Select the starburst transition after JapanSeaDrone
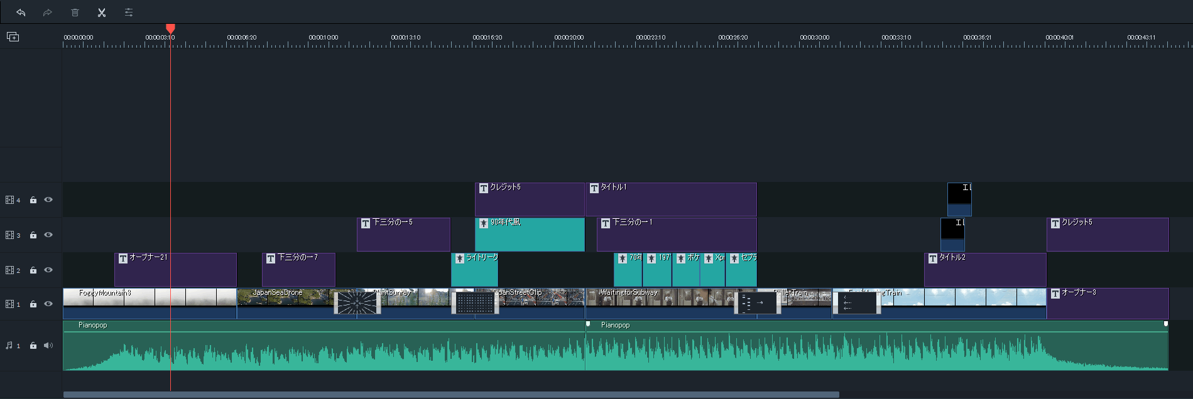 point(357,303)
